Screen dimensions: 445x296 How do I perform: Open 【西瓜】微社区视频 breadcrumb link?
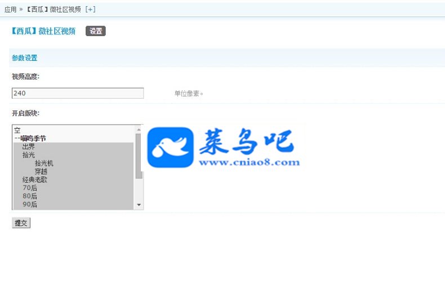pyautogui.click(x=54, y=10)
